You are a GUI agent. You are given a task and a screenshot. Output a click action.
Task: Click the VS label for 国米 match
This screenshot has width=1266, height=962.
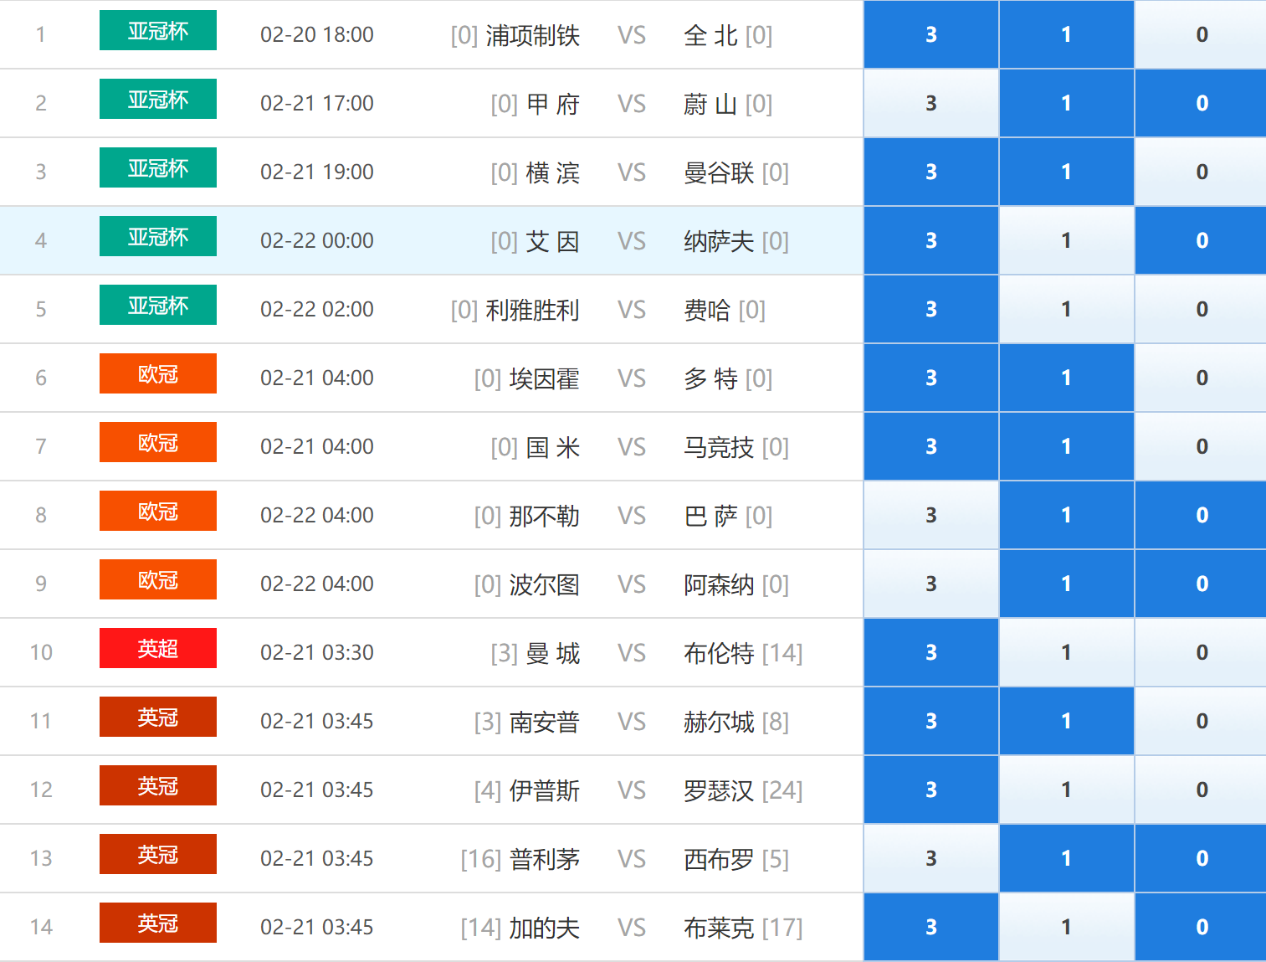[632, 447]
